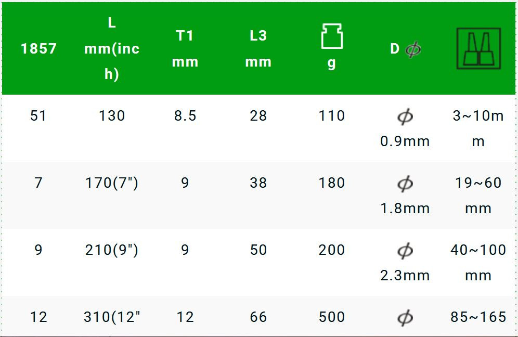Click the 1857 column header
This screenshot has height=337, width=518.
(x=38, y=49)
